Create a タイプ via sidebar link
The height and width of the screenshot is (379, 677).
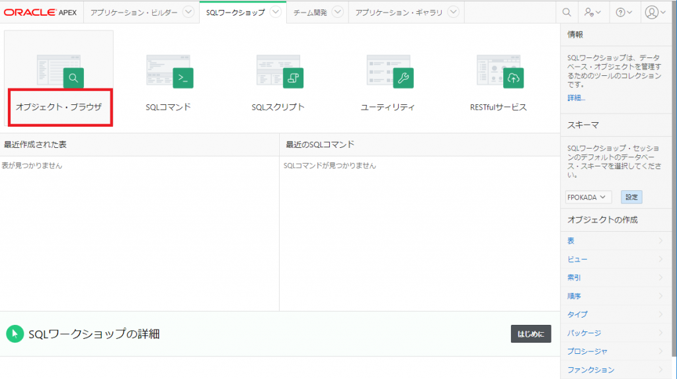coord(577,314)
